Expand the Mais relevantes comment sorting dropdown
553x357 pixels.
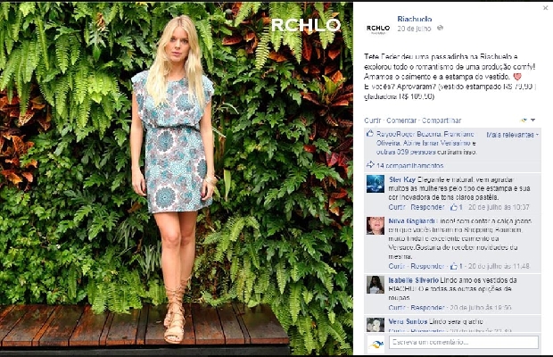(x=513, y=135)
